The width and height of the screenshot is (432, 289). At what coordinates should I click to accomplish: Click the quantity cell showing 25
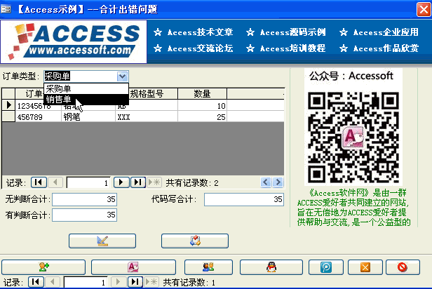point(202,117)
